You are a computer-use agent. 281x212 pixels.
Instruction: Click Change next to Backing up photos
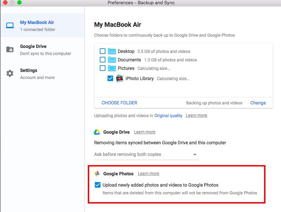258,103
